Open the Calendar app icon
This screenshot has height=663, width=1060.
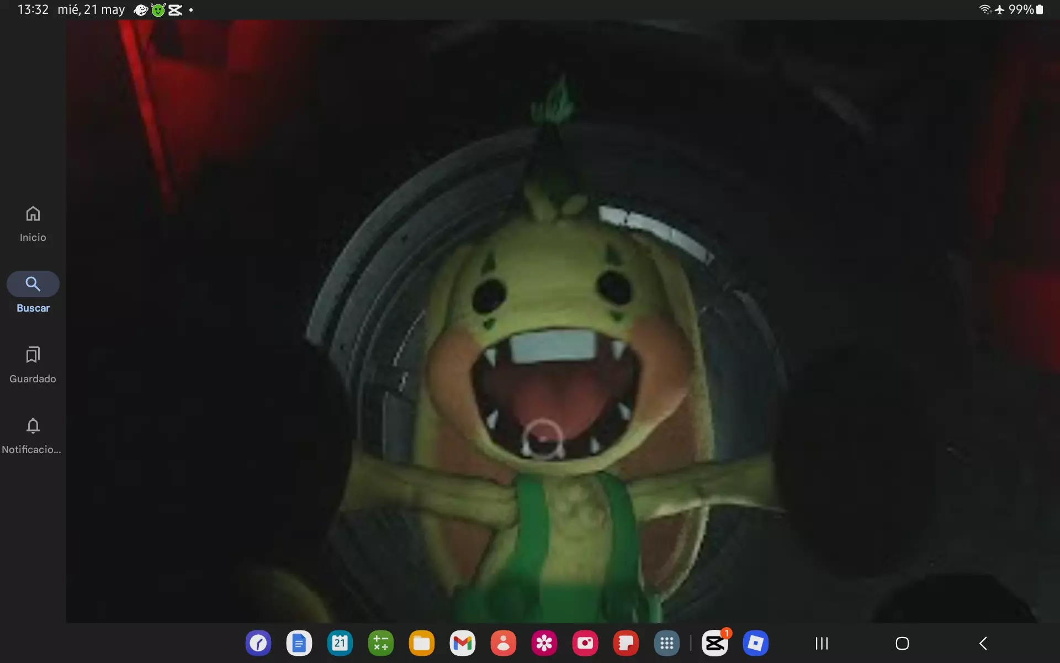point(340,643)
